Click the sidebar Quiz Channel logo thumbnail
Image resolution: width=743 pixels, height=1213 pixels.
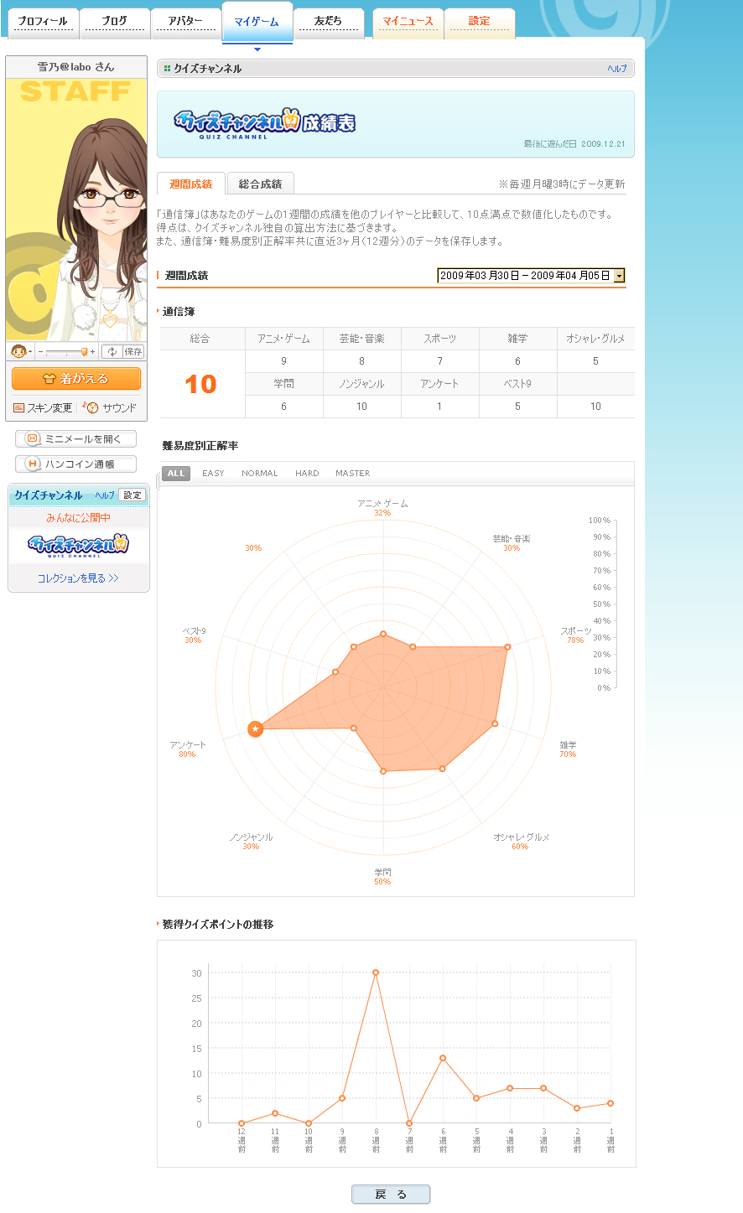[x=78, y=546]
